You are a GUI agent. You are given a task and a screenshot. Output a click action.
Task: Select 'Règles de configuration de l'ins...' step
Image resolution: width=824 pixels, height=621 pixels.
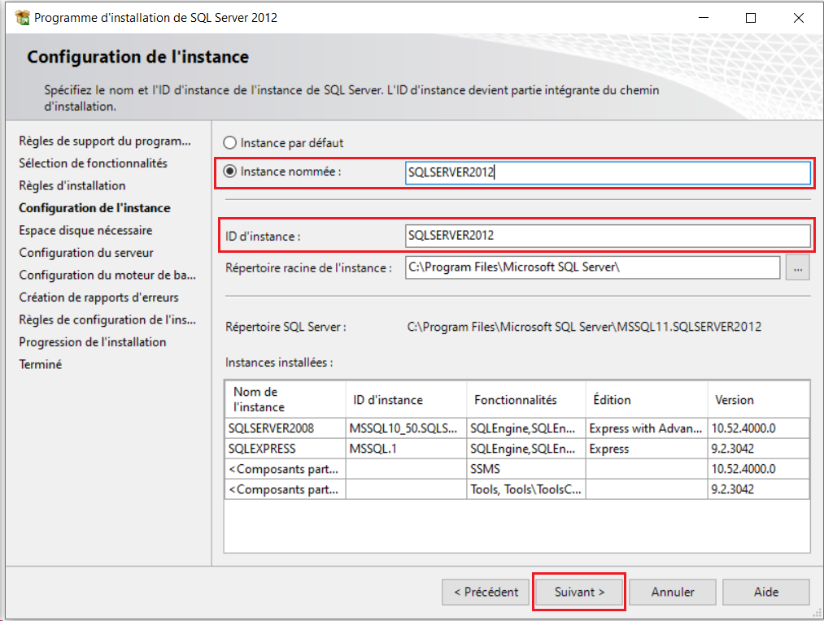(x=107, y=319)
